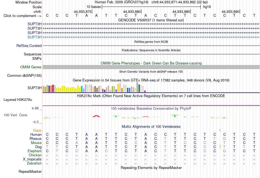Click 'Short Genetic Variants from dbSNP' title
Screen dimensions: 260x178
tap(151, 72)
